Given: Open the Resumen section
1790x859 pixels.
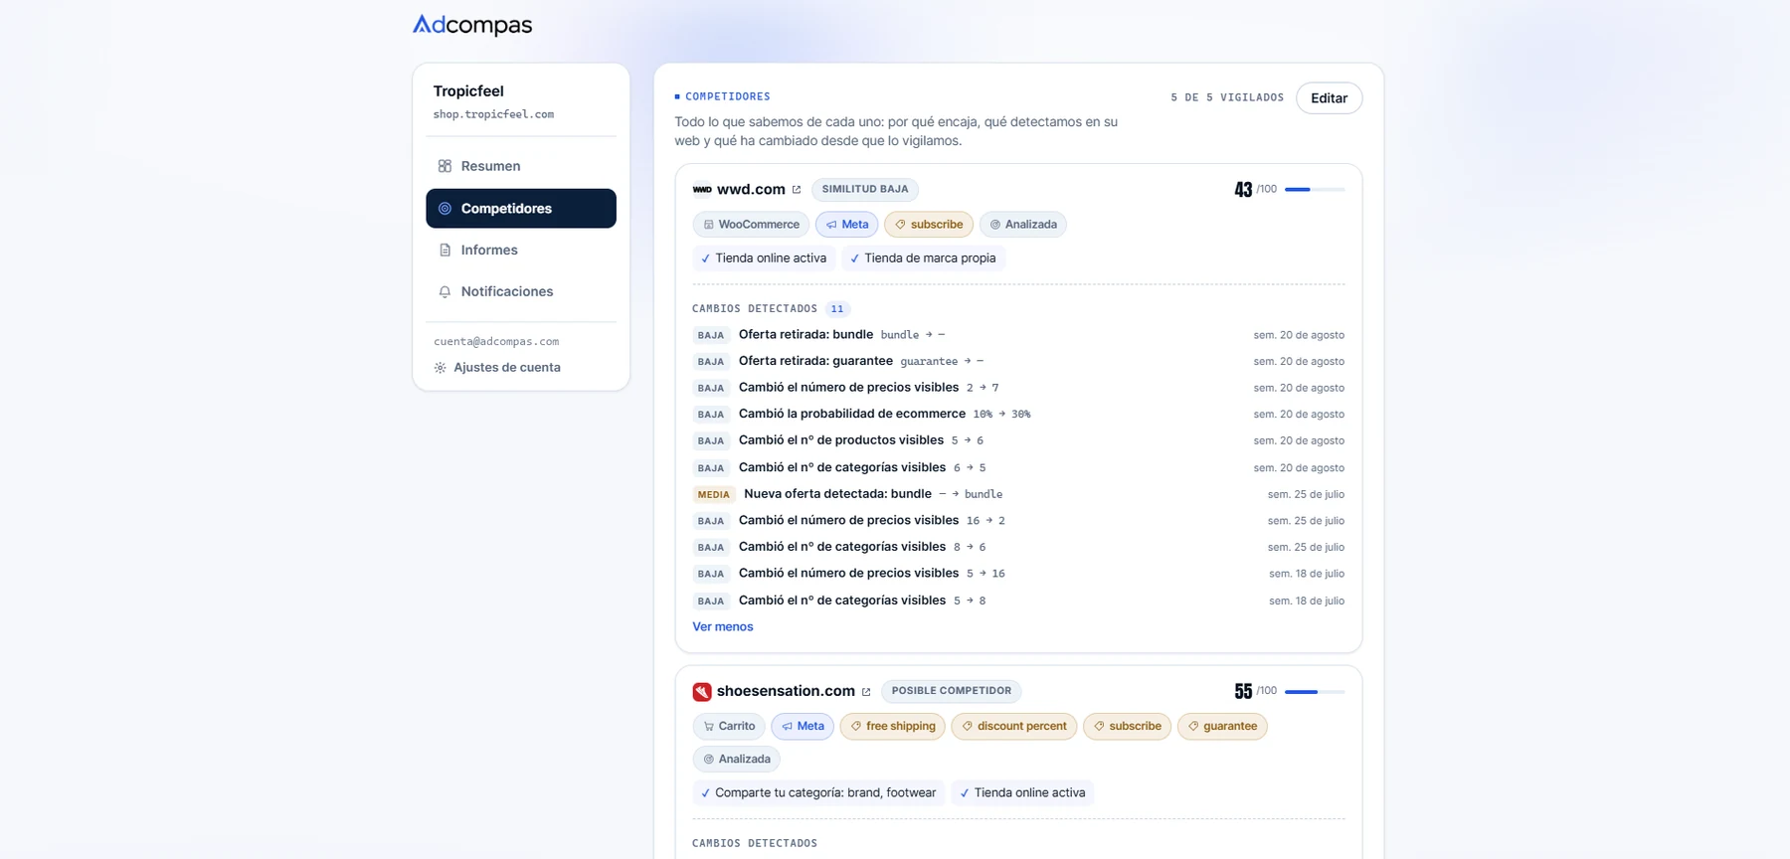Looking at the screenshot, I should (521, 166).
